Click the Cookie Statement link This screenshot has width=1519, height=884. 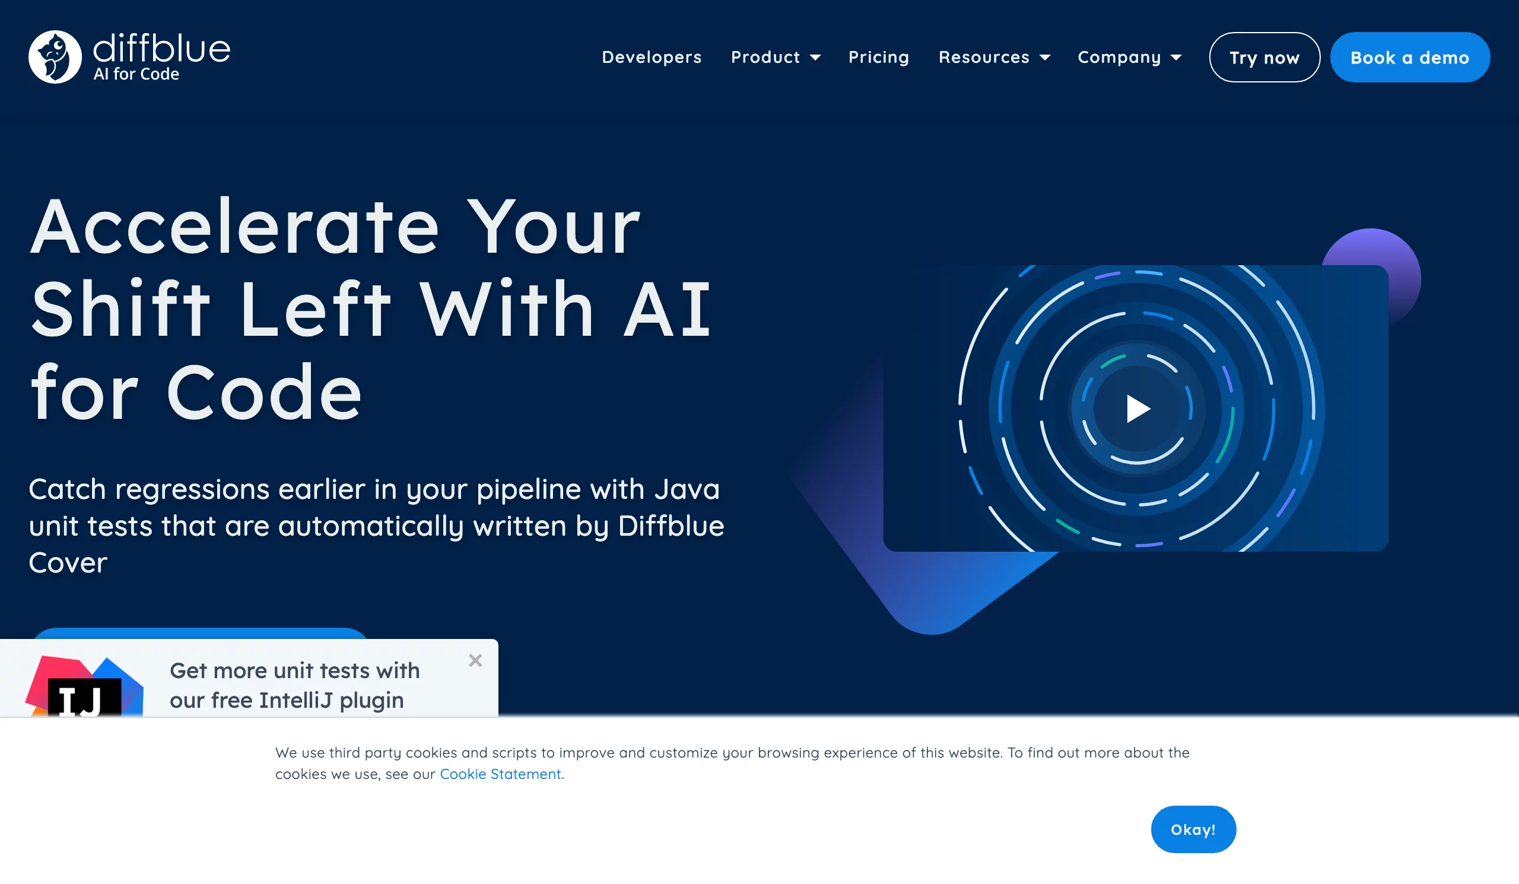pyautogui.click(x=501, y=774)
